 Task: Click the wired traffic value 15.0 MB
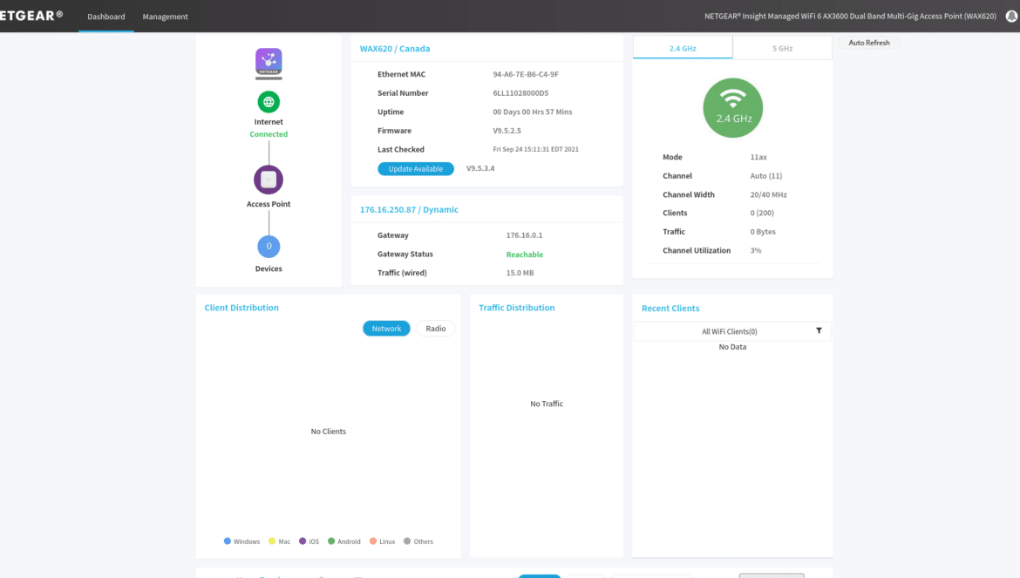pos(520,273)
